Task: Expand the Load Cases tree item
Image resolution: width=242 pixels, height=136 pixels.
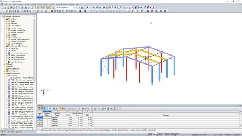Action: 7,48
